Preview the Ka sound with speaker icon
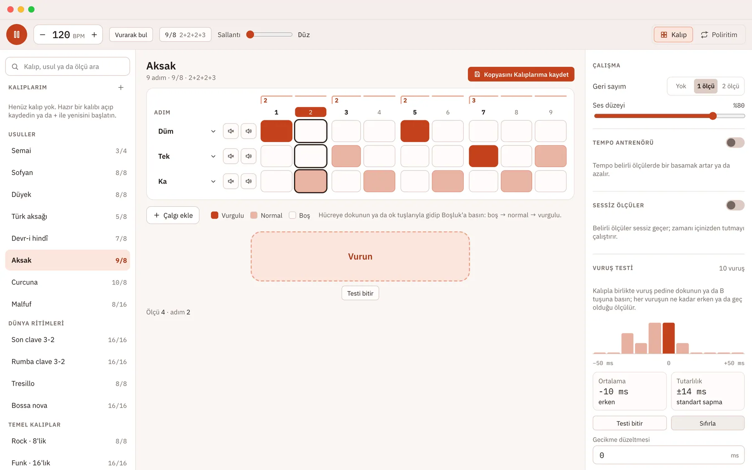The width and height of the screenshot is (752, 470). click(249, 181)
